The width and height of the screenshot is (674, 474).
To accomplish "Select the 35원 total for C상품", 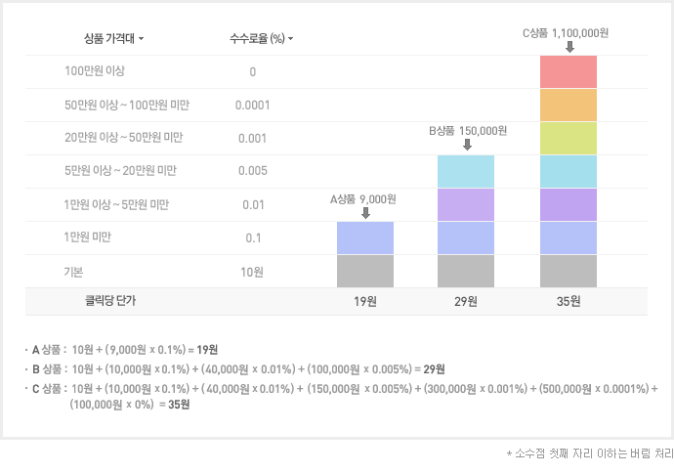I will [569, 302].
